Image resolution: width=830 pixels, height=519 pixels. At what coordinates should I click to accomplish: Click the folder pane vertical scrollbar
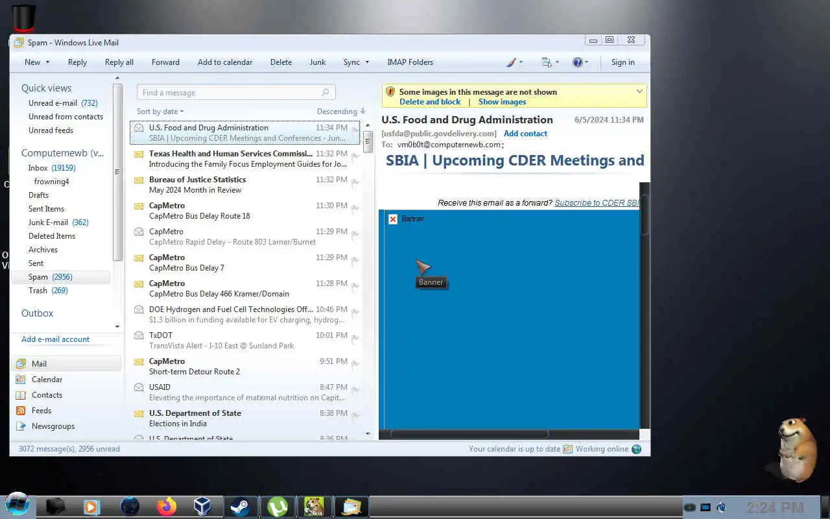pyautogui.click(x=117, y=172)
